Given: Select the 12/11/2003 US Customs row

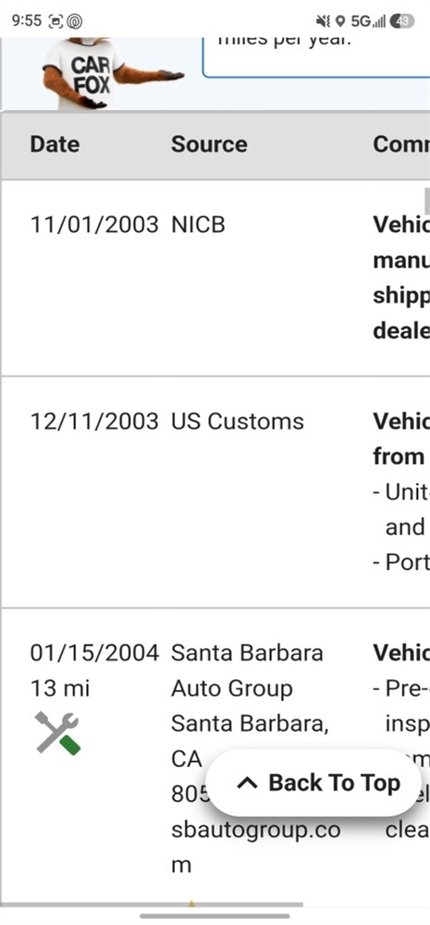Looking at the screenshot, I should coord(215,491).
